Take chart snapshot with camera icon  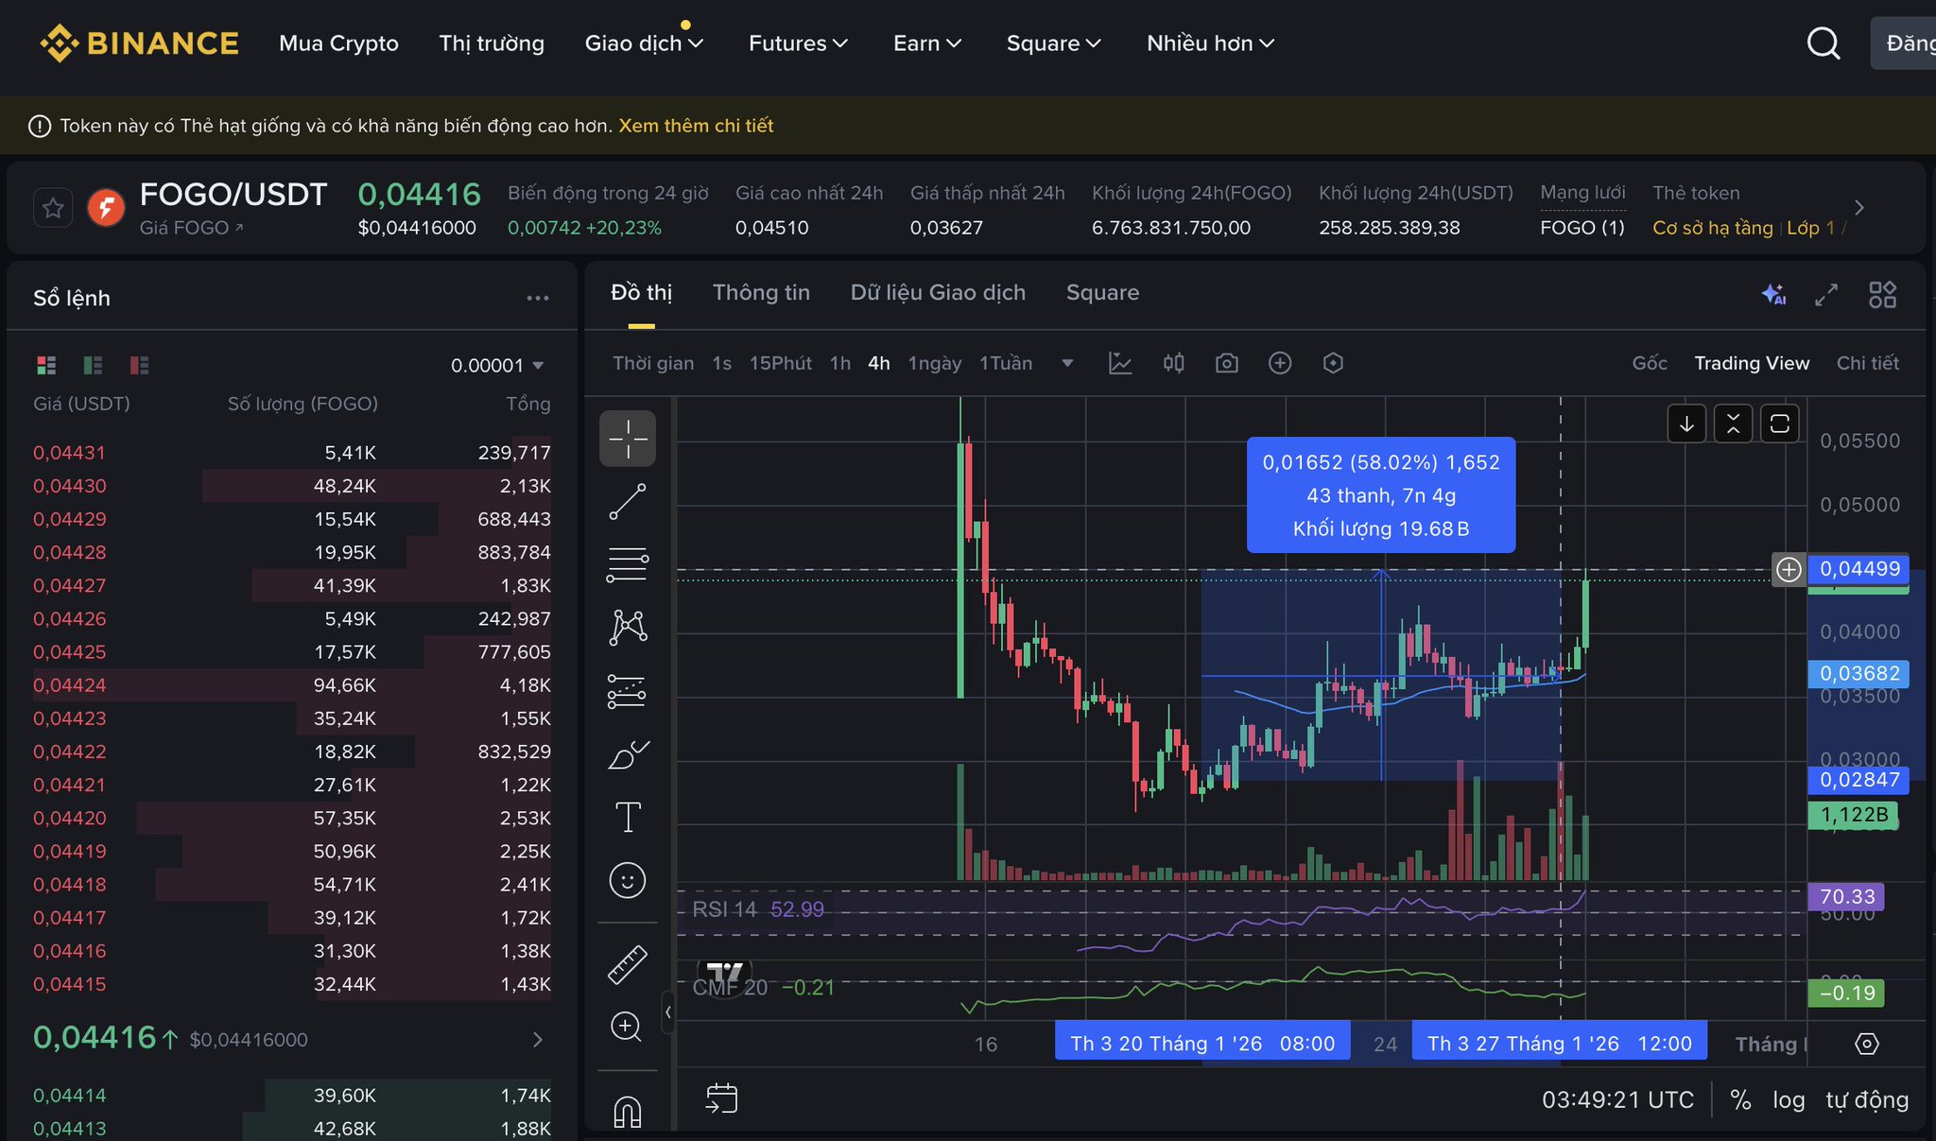1226,363
